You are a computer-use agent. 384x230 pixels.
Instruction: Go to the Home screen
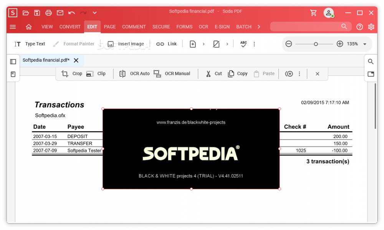point(29,27)
